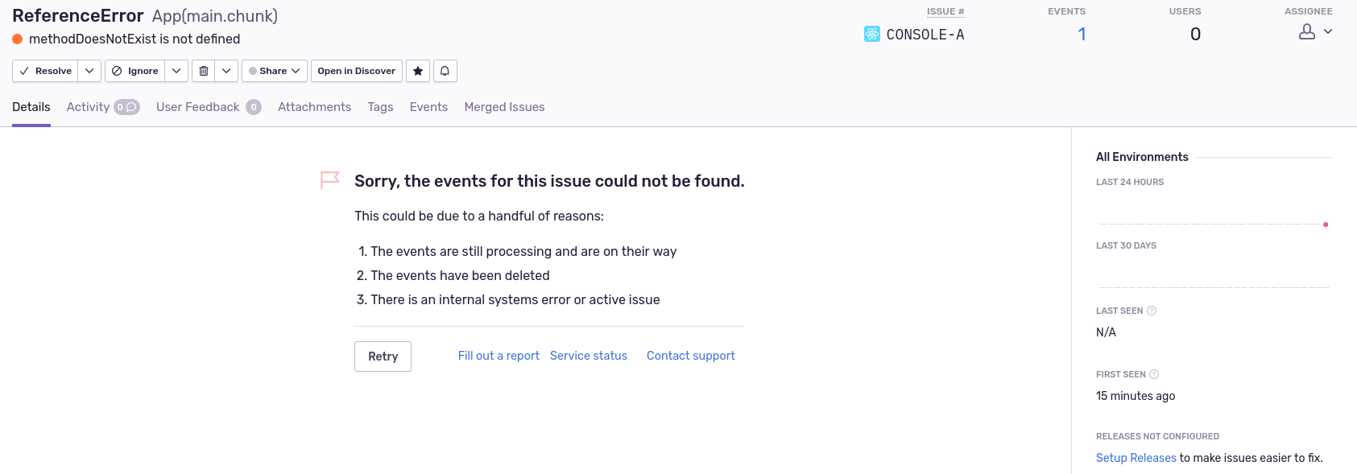Viewport: 1357px width, 474px height.
Task: Open Setup Releases link
Action: (x=1136, y=457)
